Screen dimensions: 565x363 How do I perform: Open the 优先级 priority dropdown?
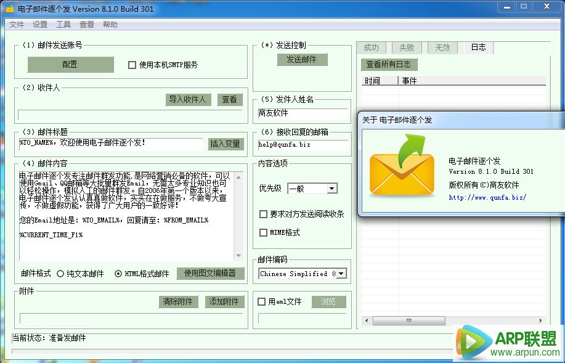pyautogui.click(x=312, y=189)
